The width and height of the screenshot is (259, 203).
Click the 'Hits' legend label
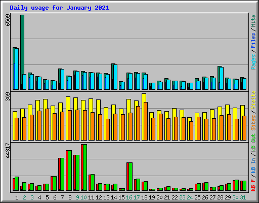[253, 21]
